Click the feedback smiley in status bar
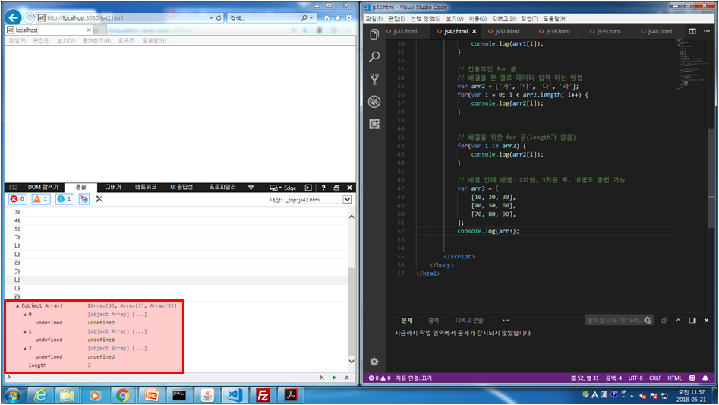Image resolution: width=719 pixels, height=405 pixels. [692, 378]
